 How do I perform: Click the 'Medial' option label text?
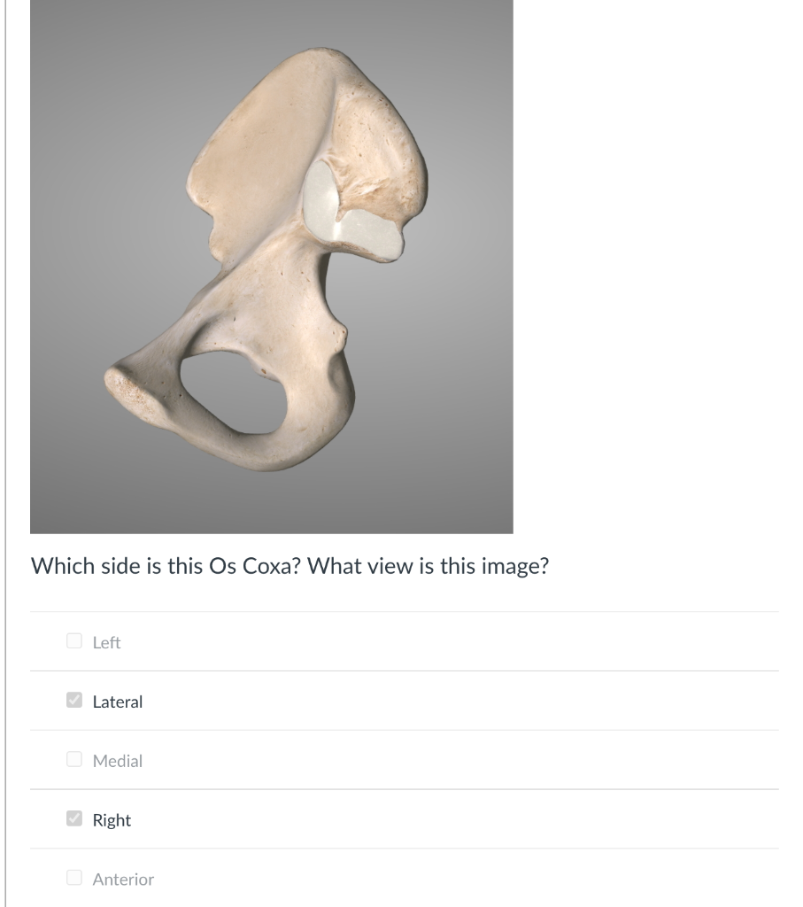tap(117, 760)
